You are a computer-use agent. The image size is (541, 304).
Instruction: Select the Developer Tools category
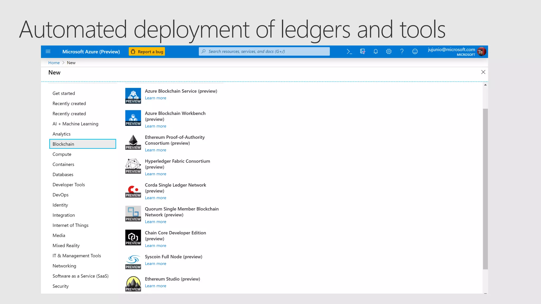click(69, 185)
